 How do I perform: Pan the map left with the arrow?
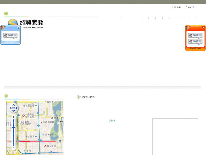10,108
